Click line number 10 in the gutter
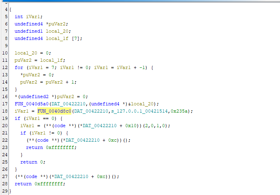Image resolution: width=280 pixels, height=195 pixels. point(6,53)
